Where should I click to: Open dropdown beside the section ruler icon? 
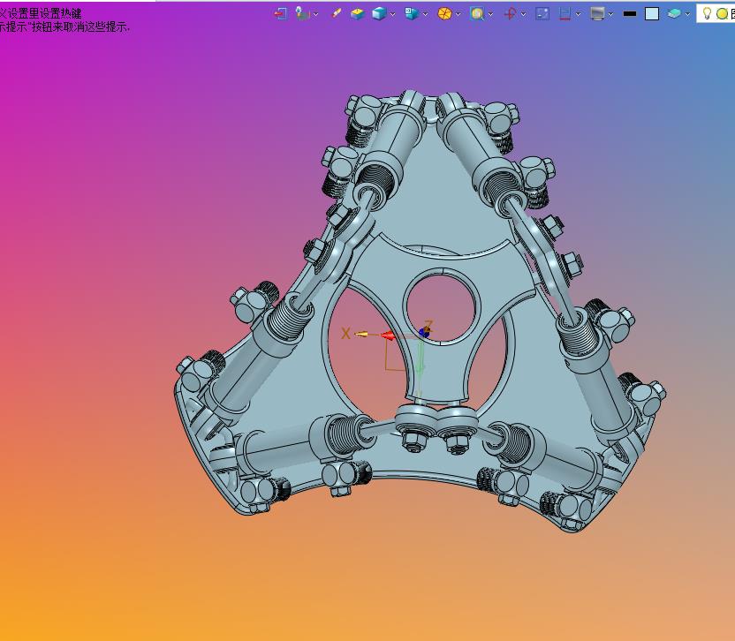pyautogui.click(x=578, y=14)
